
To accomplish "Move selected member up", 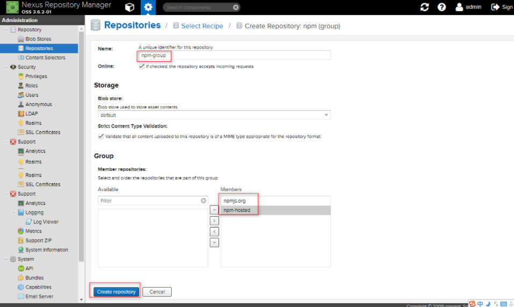I will click(x=214, y=210).
